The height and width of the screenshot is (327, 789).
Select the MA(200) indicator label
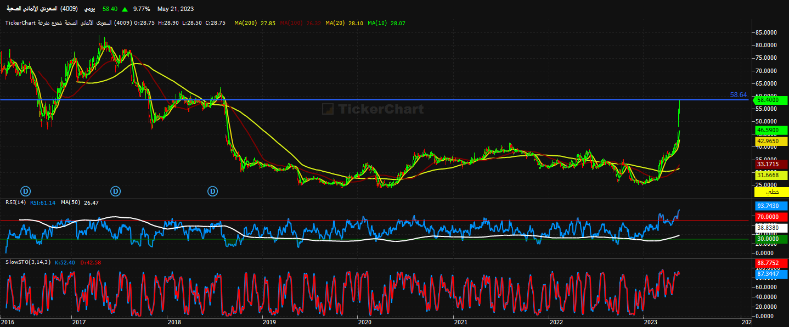tap(246, 23)
